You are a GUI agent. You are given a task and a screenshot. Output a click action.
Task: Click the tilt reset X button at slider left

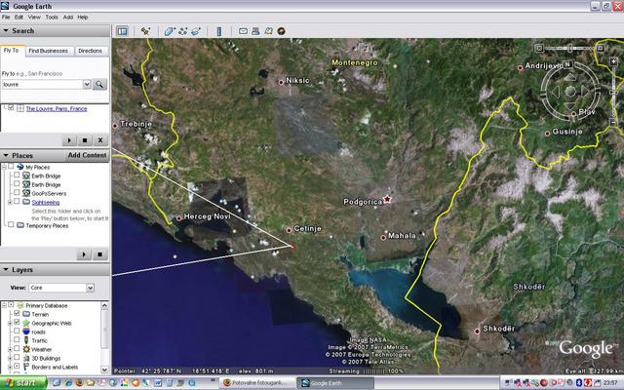[539, 48]
